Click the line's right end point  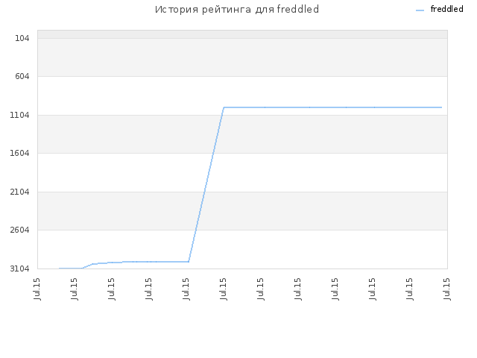tap(441, 107)
